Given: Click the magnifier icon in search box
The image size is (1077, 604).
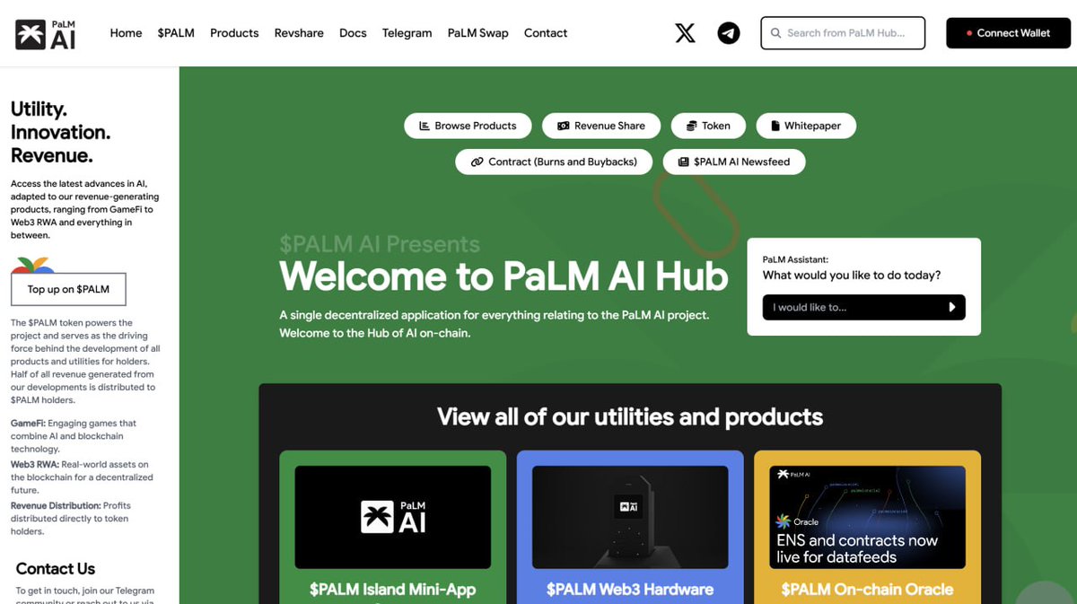Looking at the screenshot, I should point(775,33).
